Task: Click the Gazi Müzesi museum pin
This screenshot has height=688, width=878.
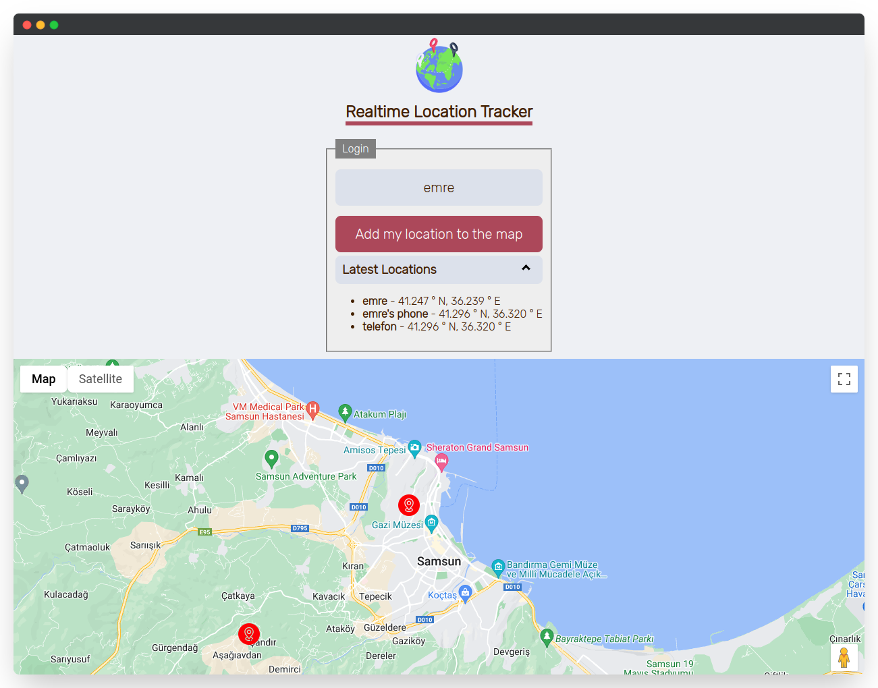Action: point(432,523)
